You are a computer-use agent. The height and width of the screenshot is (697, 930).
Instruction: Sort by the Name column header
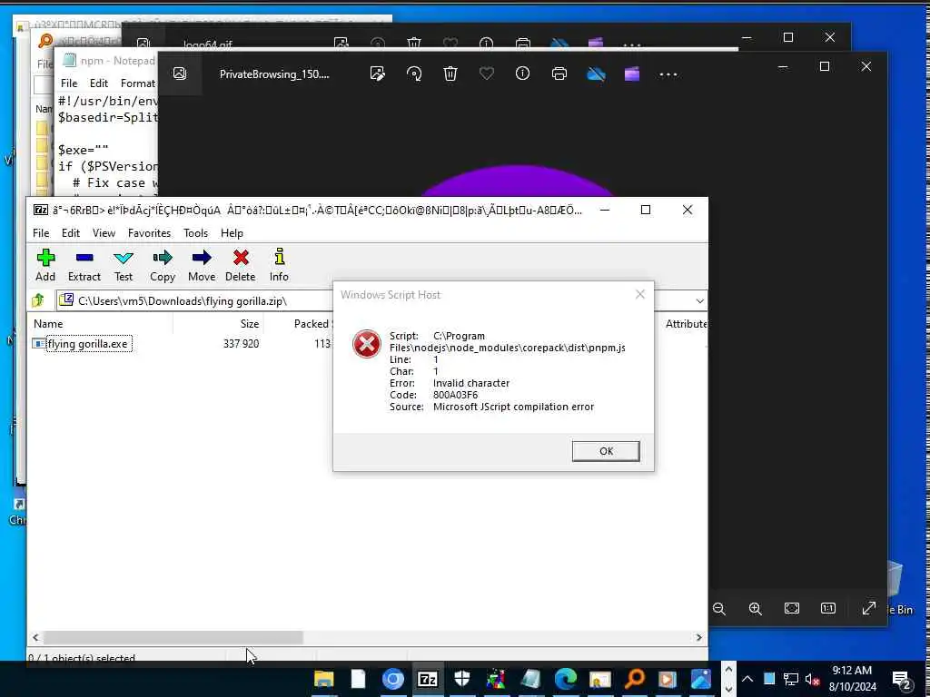[48, 324]
